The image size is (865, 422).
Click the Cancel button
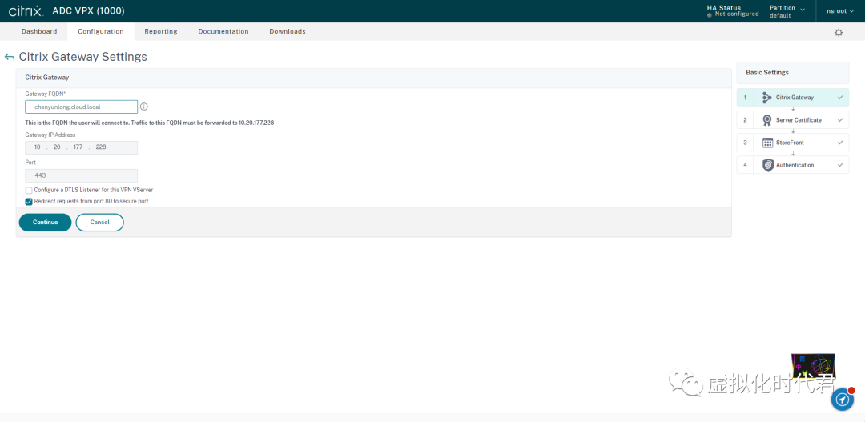[x=99, y=223]
